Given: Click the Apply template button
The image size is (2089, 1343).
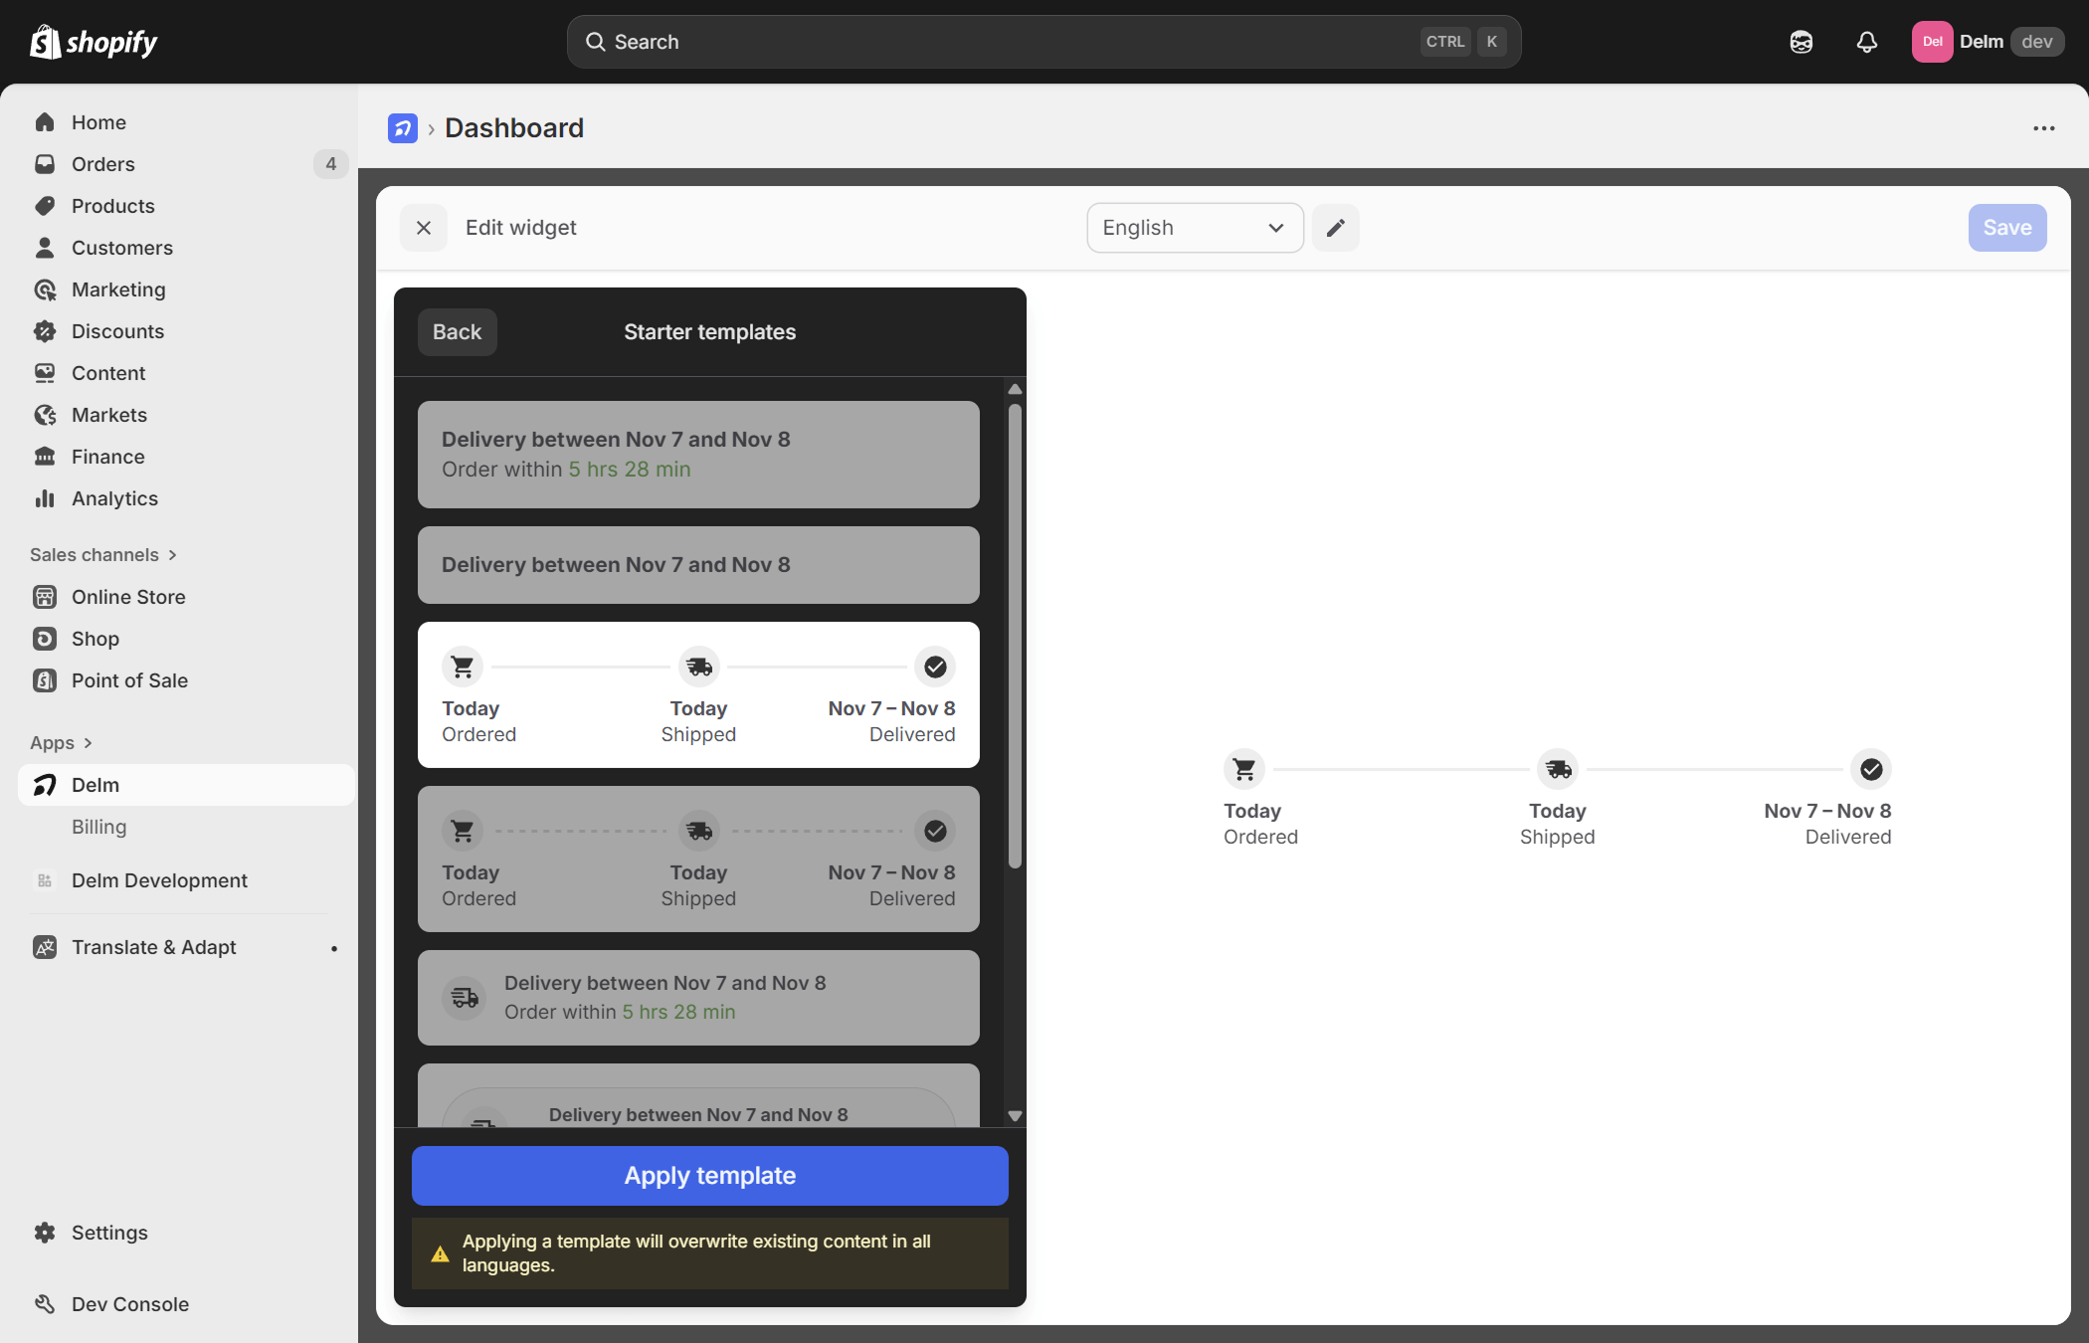Looking at the screenshot, I should pyautogui.click(x=709, y=1176).
